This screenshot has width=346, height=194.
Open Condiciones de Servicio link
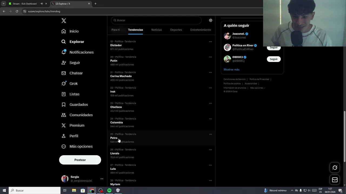(234, 79)
